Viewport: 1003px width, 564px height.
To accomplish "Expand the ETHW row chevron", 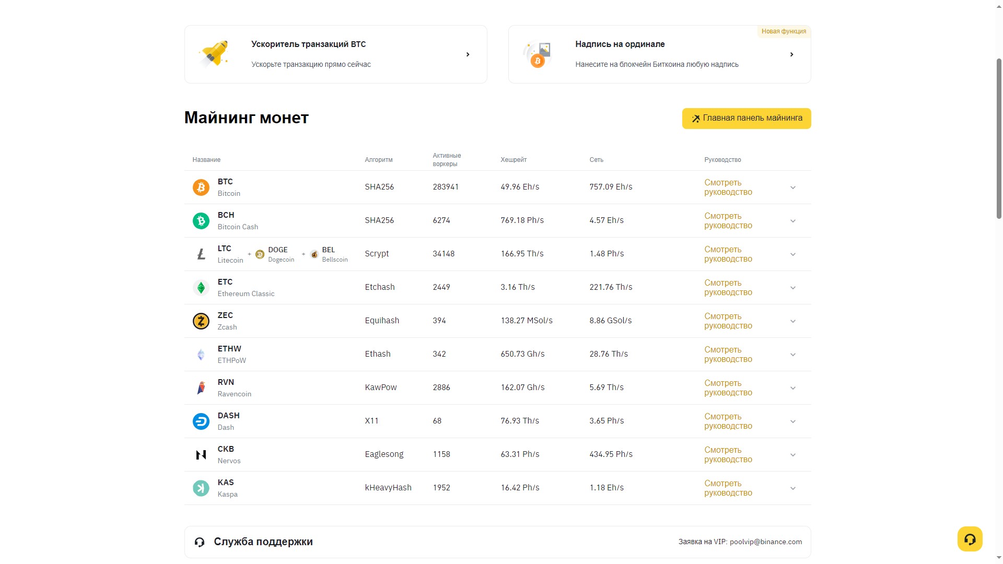I will [x=793, y=355].
